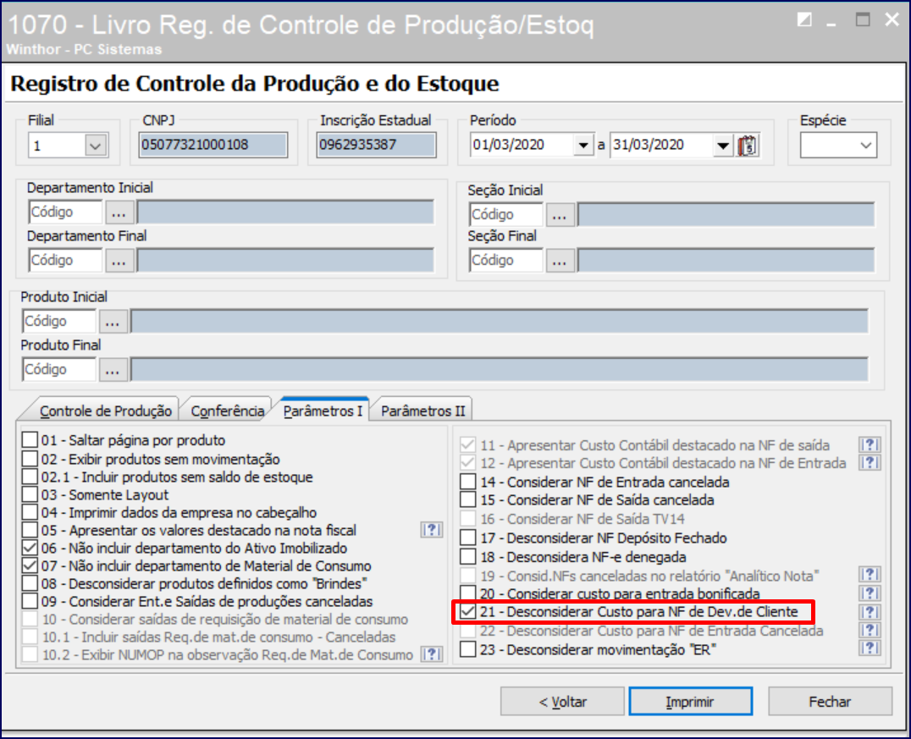Click the CNPJ field

click(213, 146)
